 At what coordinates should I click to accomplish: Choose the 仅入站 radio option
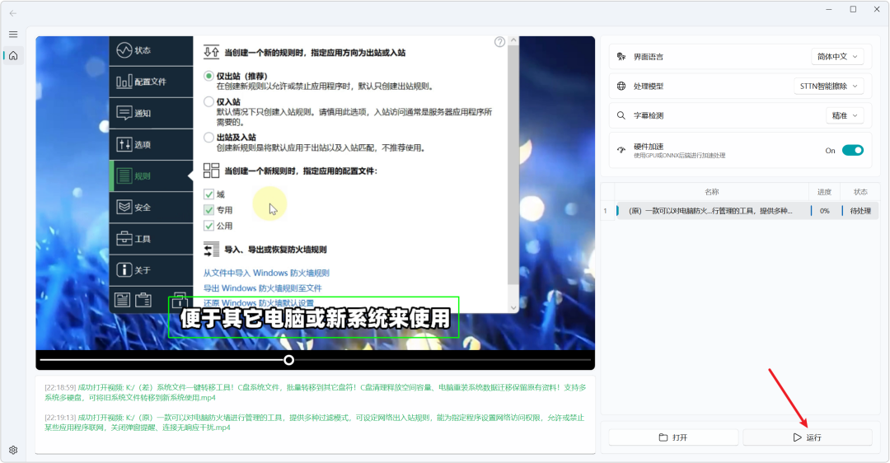(208, 101)
